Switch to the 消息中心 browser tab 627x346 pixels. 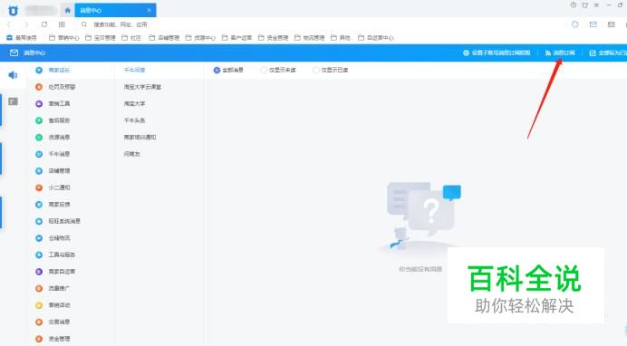pyautogui.click(x=116, y=10)
